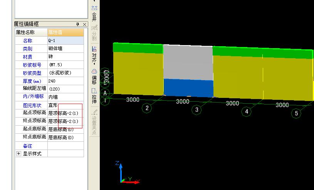The width and height of the screenshot is (314, 190).
Task: Edit the 厚度 value 240
Action: click(x=65, y=81)
